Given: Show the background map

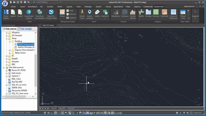Looking at the screenshot, I should (x=62, y=13).
